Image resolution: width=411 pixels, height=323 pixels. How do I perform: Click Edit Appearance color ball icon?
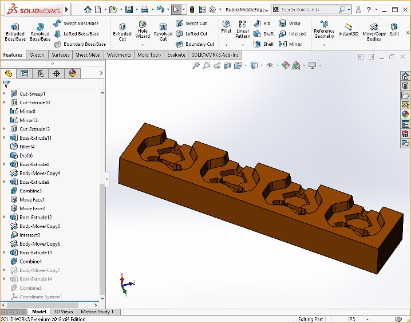click(286, 65)
